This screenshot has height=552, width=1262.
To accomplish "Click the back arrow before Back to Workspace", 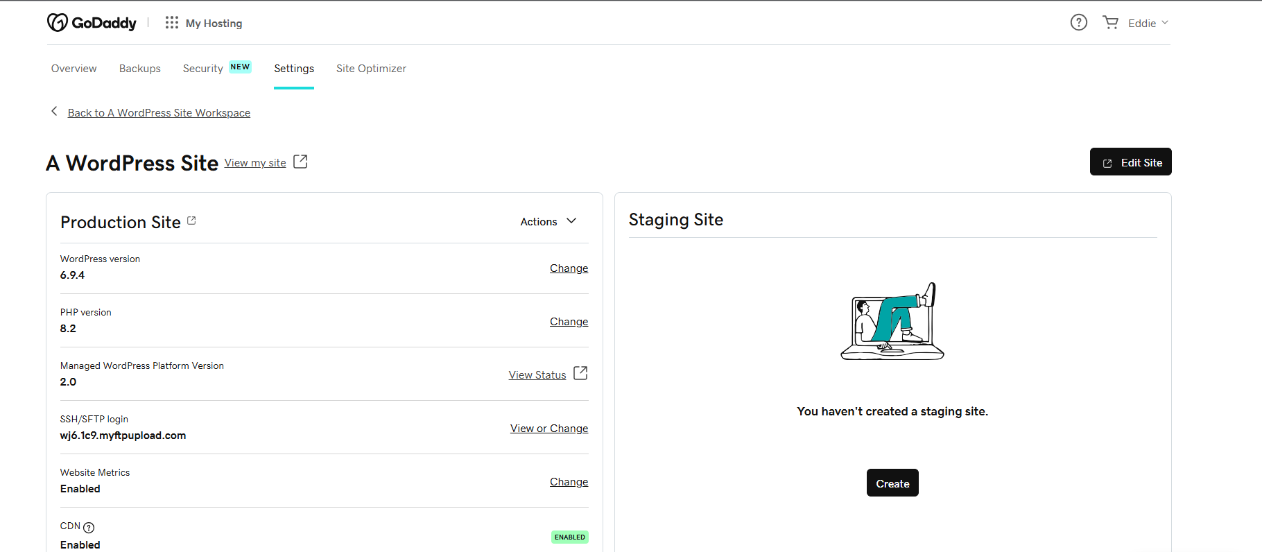I will click(54, 112).
